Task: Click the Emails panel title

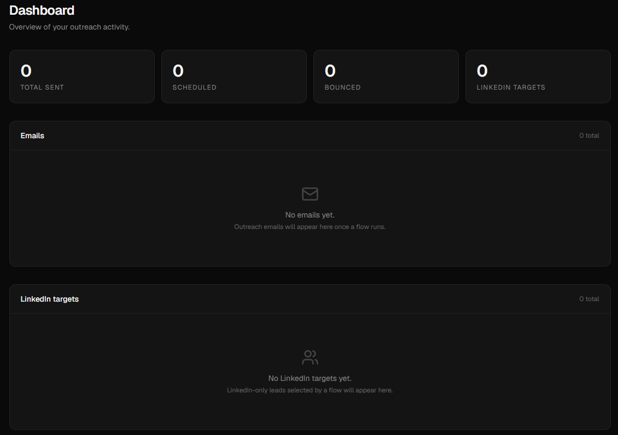Action: point(32,136)
